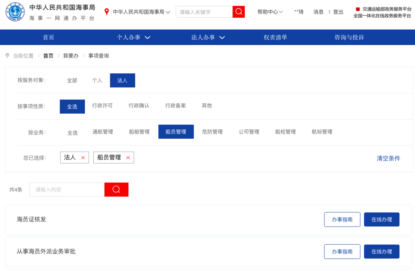The image size is (415, 270).
Task: Click 在线办理 for 海员证核发
Action: coord(382,220)
